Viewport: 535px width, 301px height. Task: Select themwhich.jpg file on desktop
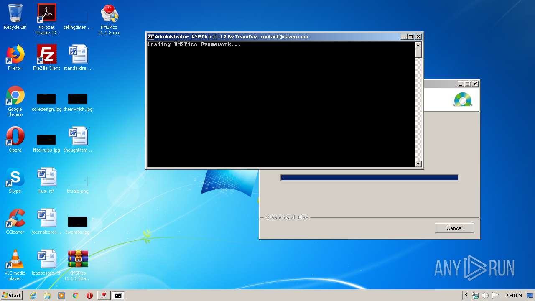point(78,102)
